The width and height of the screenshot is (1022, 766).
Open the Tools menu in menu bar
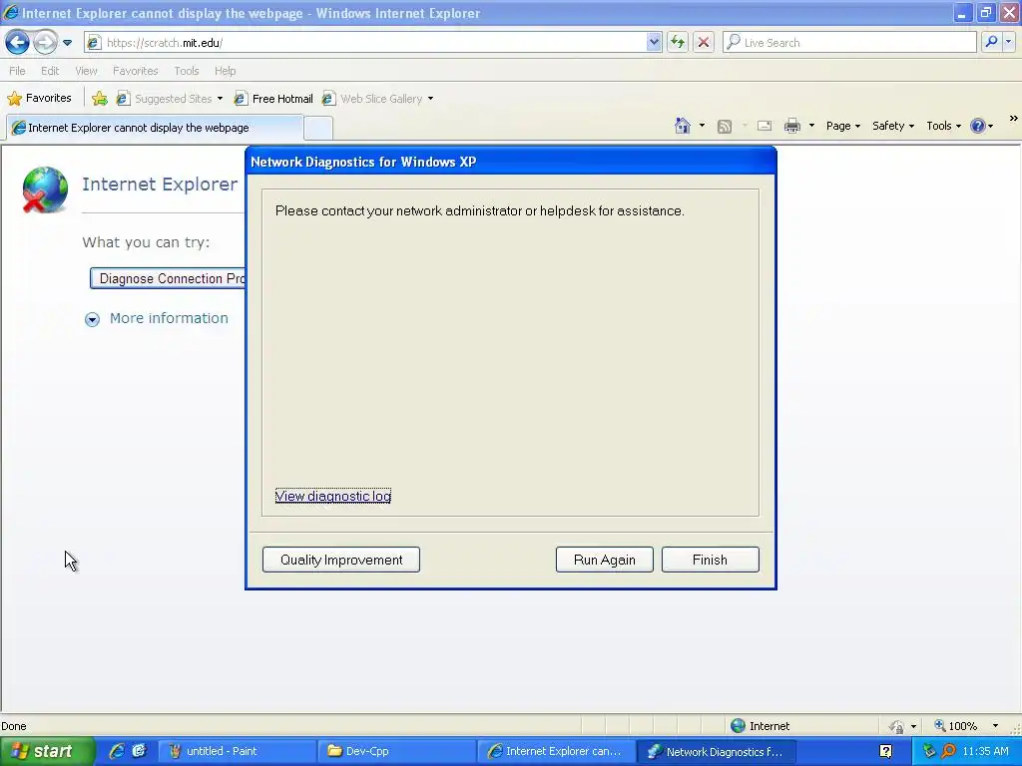[187, 71]
